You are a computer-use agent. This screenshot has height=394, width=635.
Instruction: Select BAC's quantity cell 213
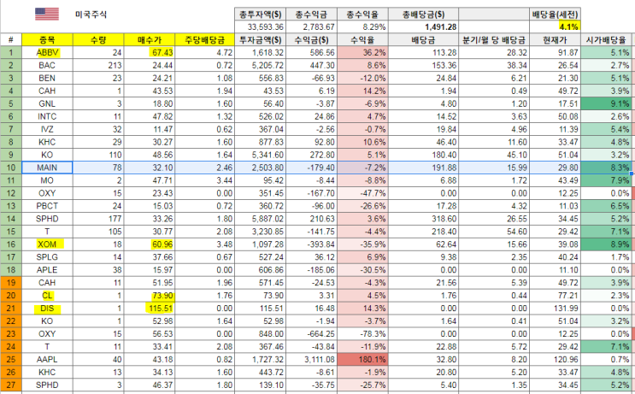coord(98,65)
